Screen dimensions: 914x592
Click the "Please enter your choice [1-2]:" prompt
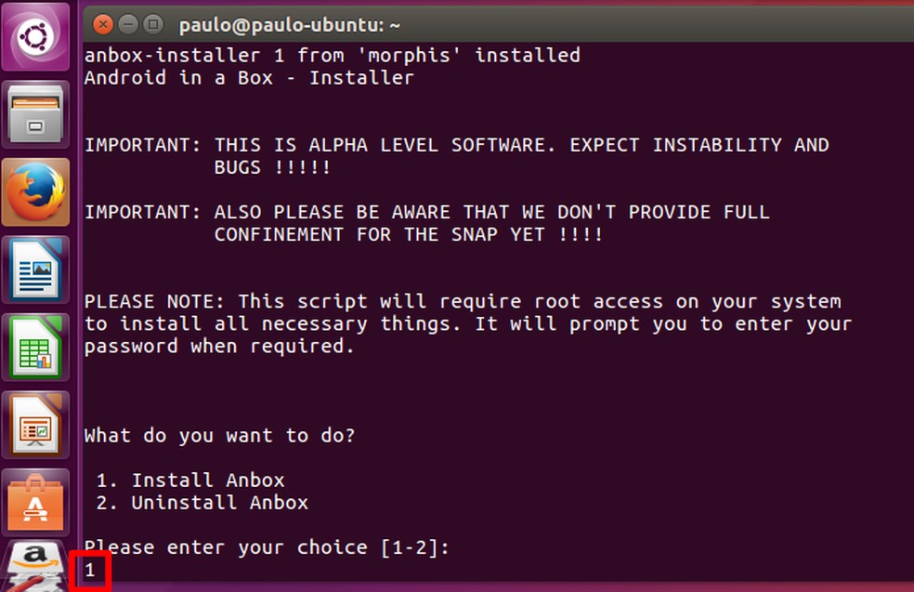pyautogui.click(x=267, y=547)
